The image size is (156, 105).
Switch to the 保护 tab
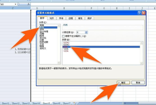coord(89,18)
